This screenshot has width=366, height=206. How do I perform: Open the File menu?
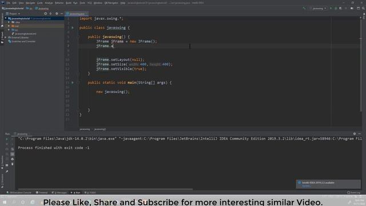tap(9, 3)
